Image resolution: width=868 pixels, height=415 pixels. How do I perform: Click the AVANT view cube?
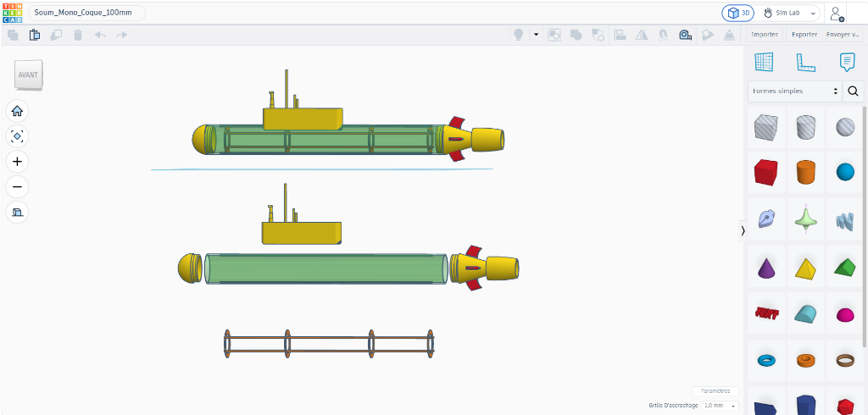(x=29, y=75)
